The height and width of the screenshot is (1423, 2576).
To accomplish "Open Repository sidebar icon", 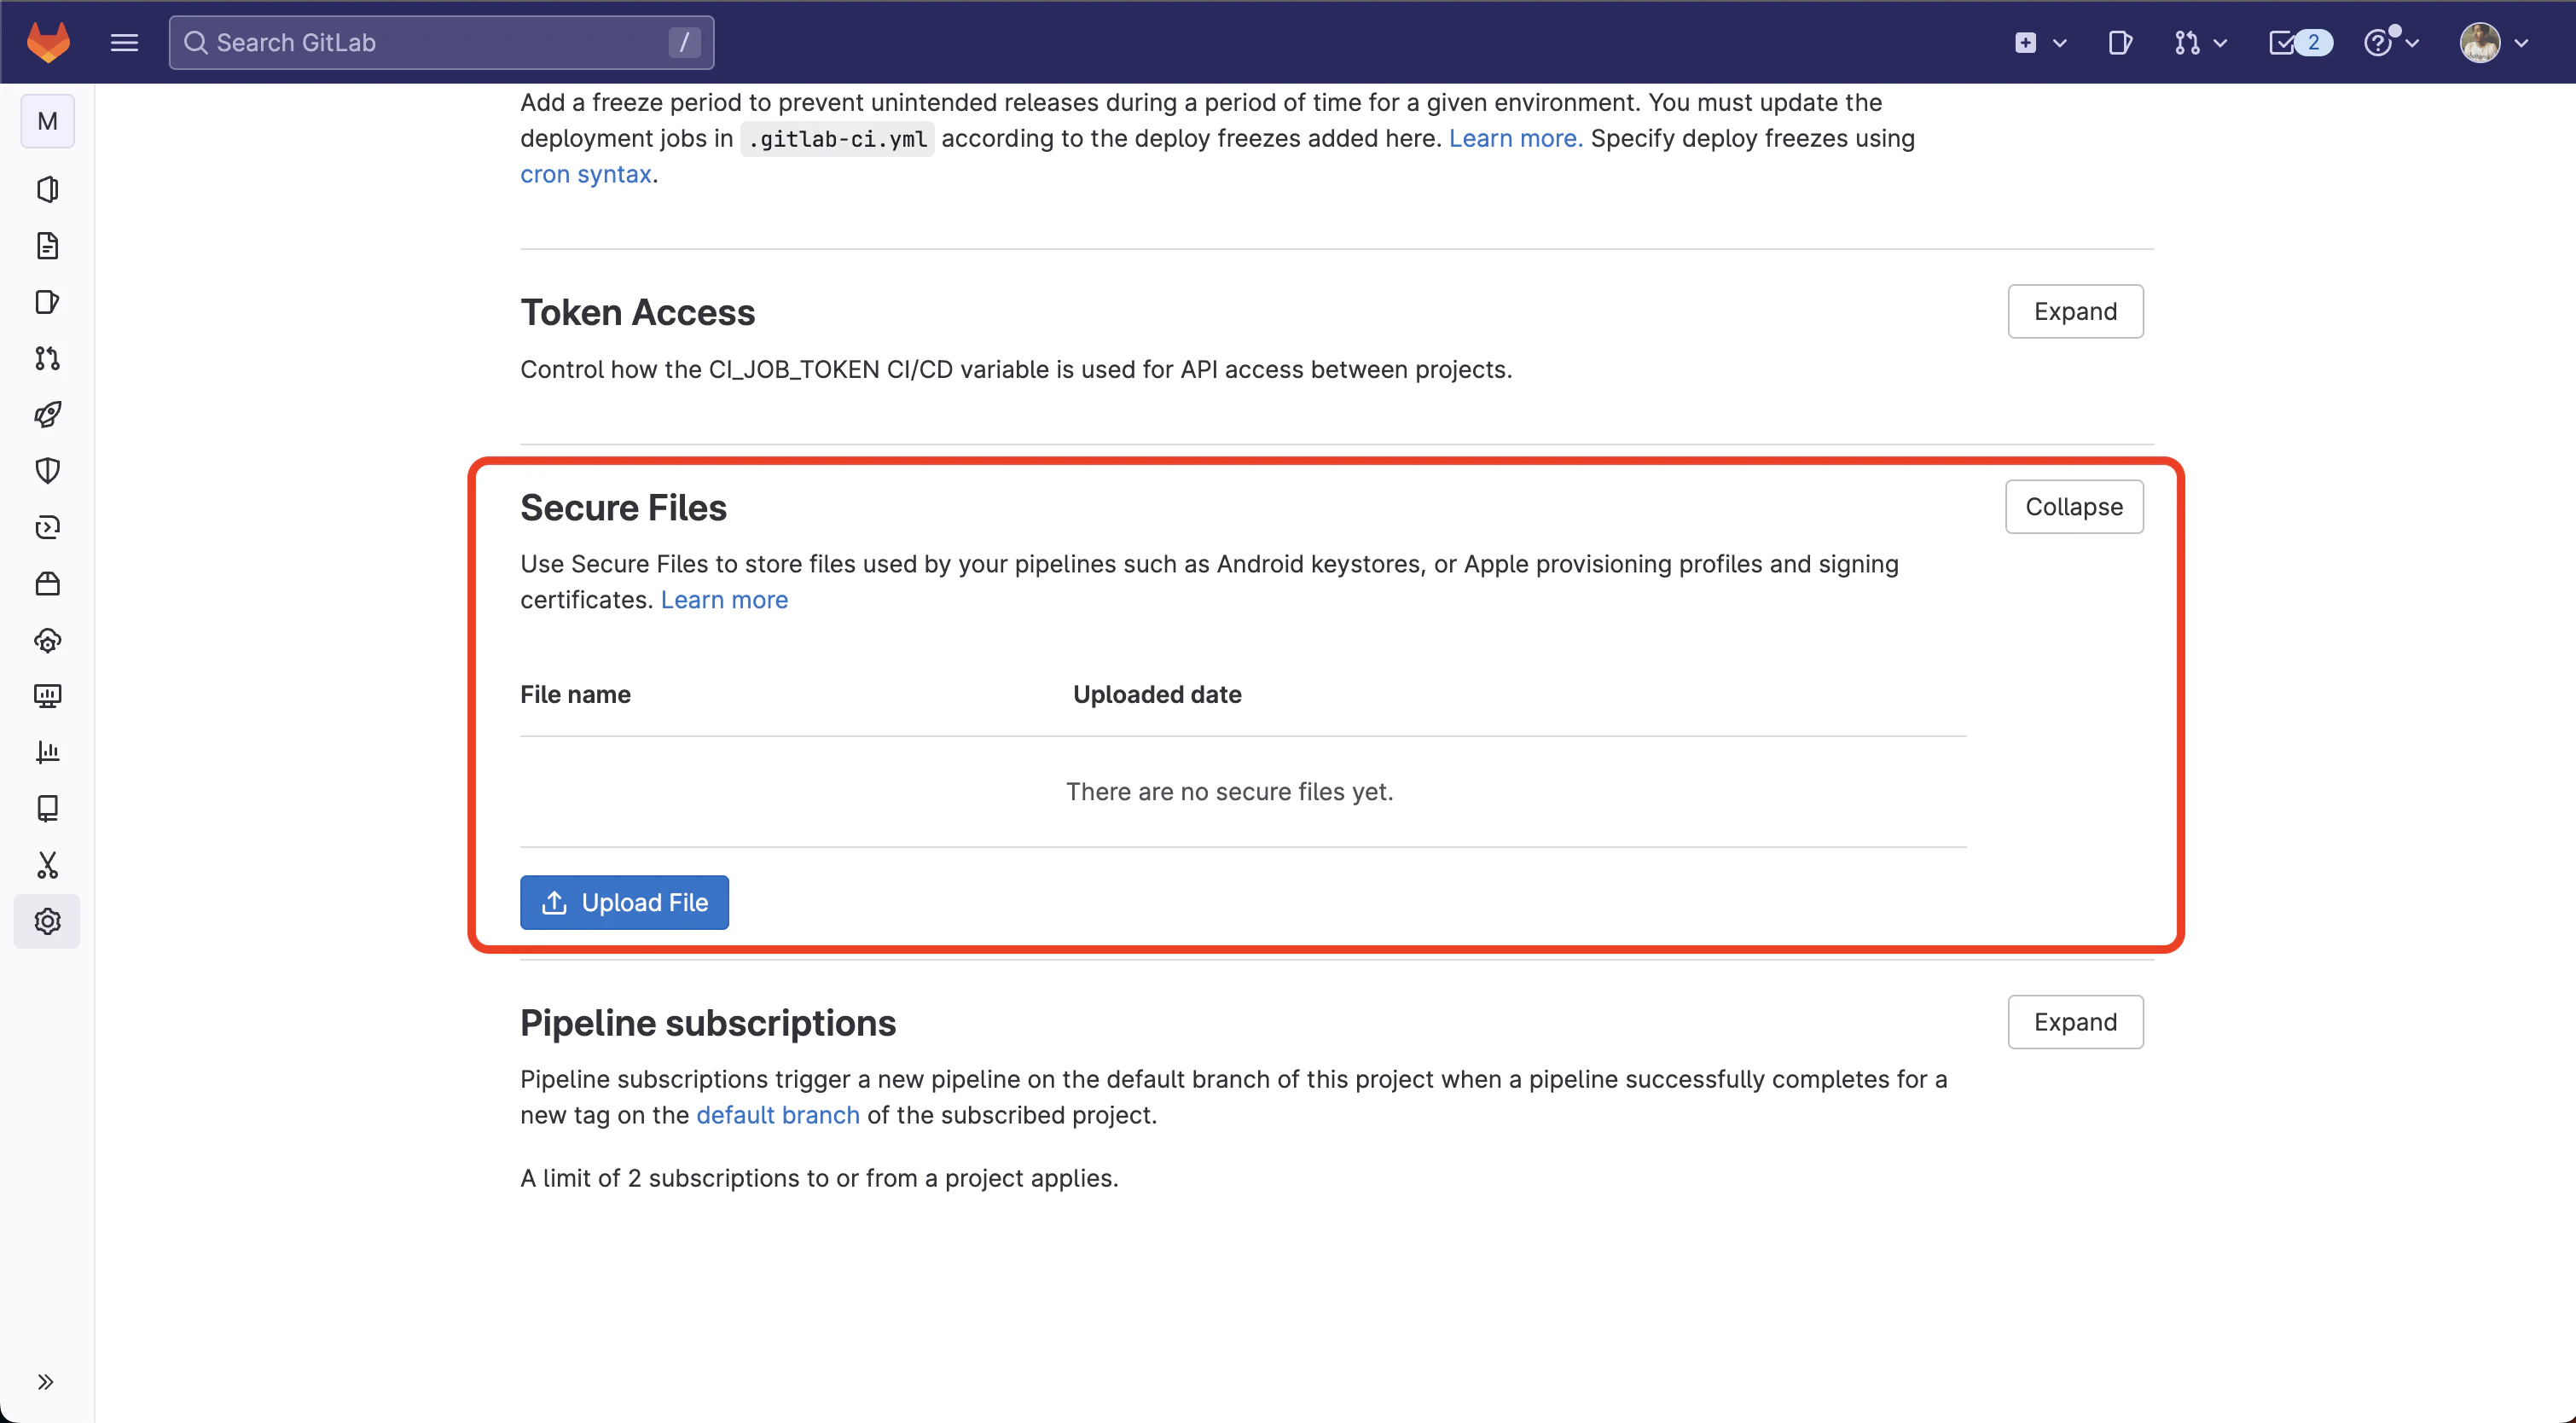I will (47, 246).
